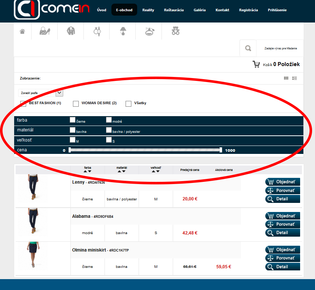Viewport: 315px width, 290px height.
Task: Switch to grid view display
Action: point(286,78)
